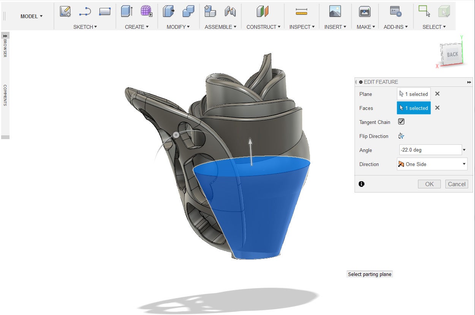Screen dimensions: 475x315
Task: Select the Measure ruler icon
Action: pos(301,12)
